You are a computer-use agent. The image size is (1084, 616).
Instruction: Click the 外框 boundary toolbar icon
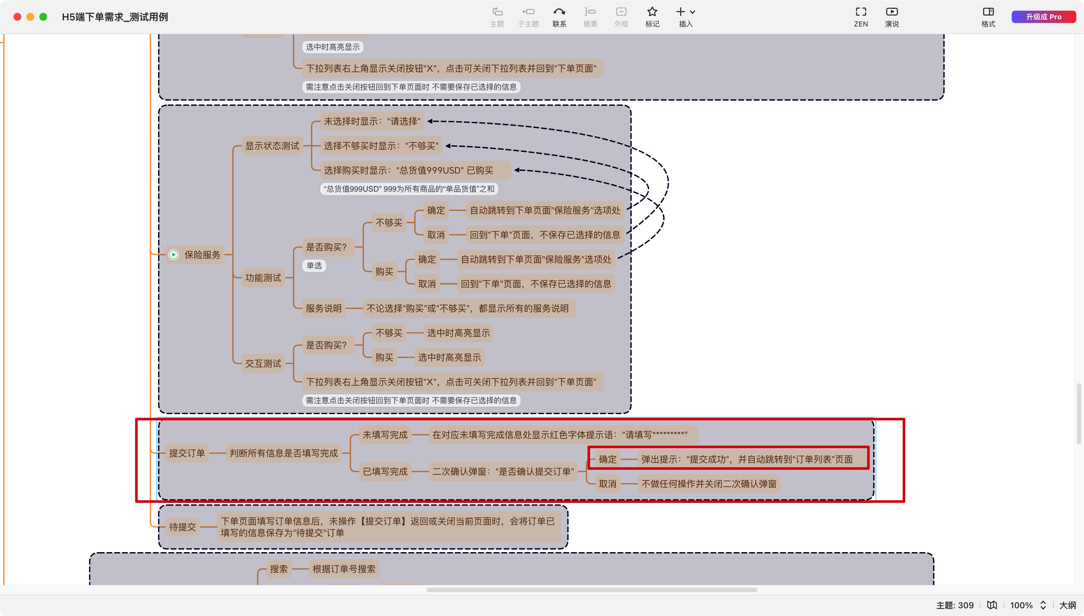[621, 12]
